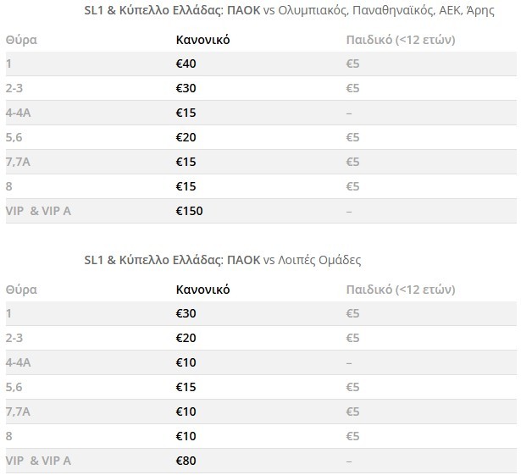Click the Παιδικό (<12 ετών) header in the Λοιπές Ομάδες table
The height and width of the screenshot is (475, 521).
pyautogui.click(x=402, y=289)
